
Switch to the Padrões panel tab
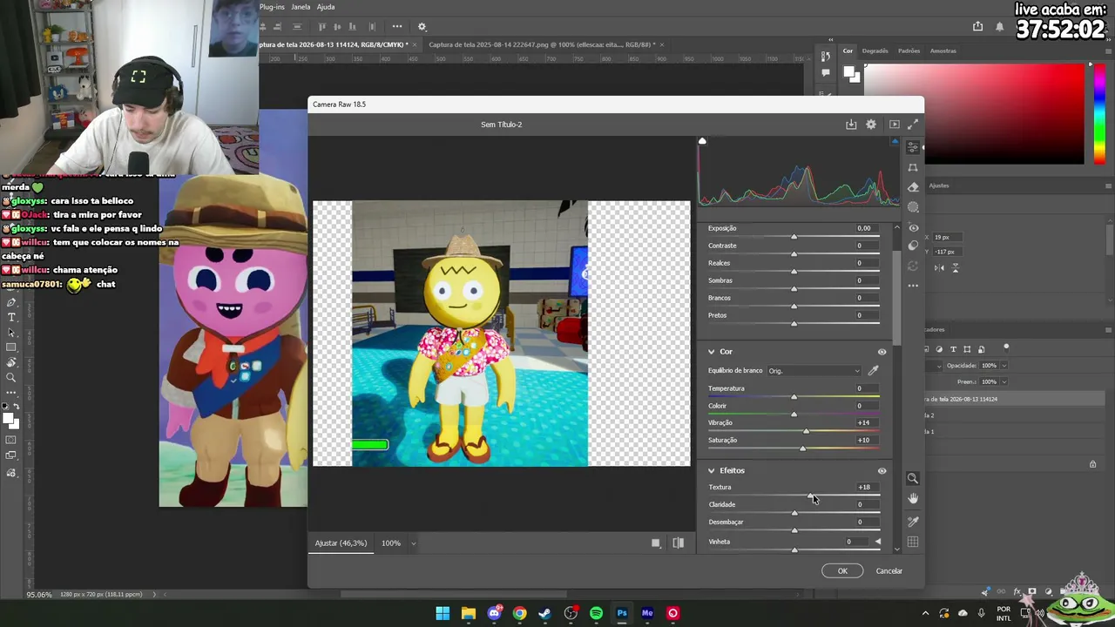coord(909,51)
